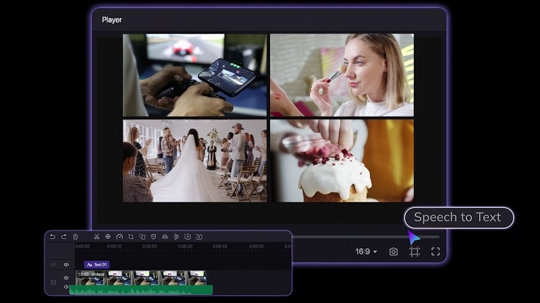Redo the last timeline action
This screenshot has width=540, height=303.
63,237
